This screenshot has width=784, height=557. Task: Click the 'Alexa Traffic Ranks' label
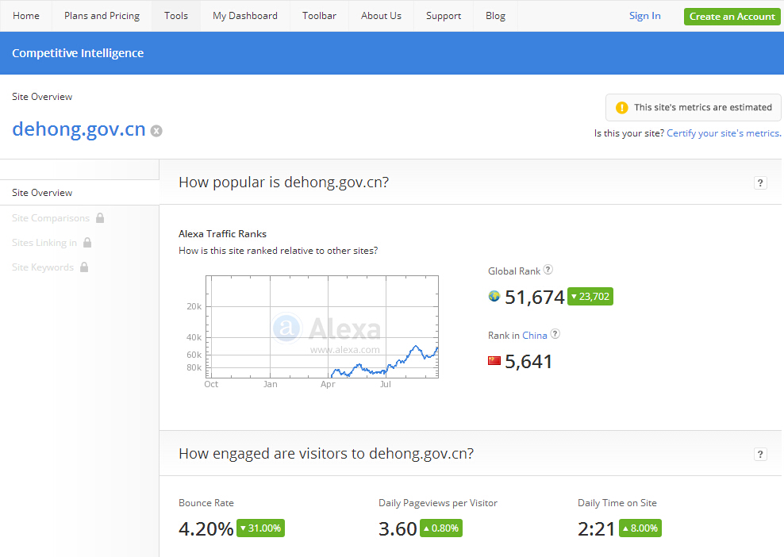tap(222, 233)
